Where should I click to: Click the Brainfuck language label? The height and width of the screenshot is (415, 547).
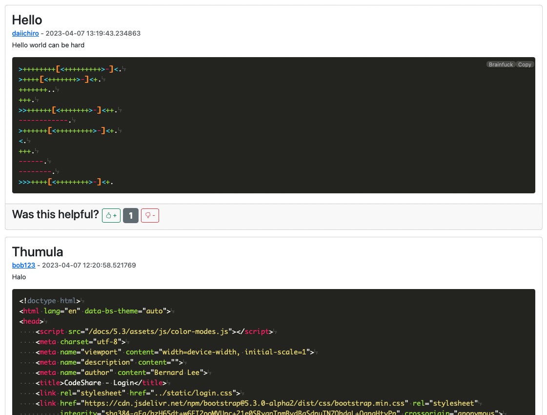pos(501,64)
